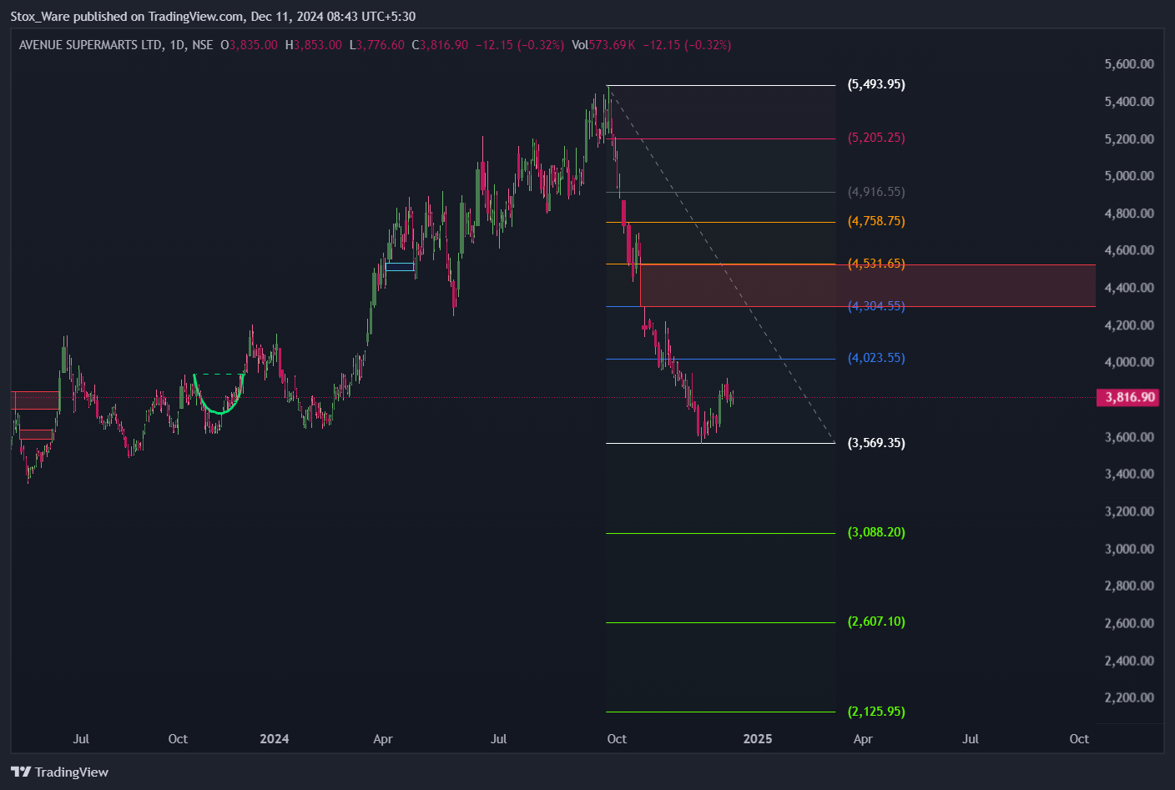Click 4,200.00 on the price axis
The width and height of the screenshot is (1175, 790).
click(1129, 325)
